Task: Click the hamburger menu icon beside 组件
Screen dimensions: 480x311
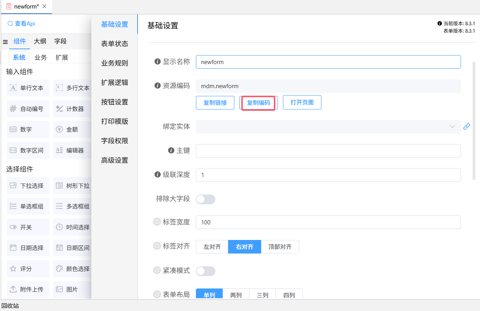Action: tap(5, 42)
